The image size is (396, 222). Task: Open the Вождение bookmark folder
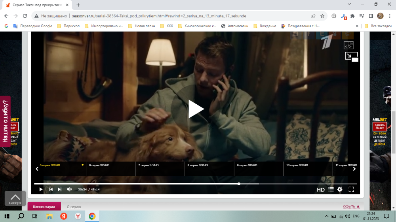265,26
